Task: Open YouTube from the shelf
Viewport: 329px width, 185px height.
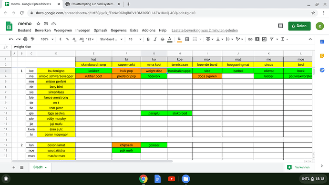Action: 172,179
